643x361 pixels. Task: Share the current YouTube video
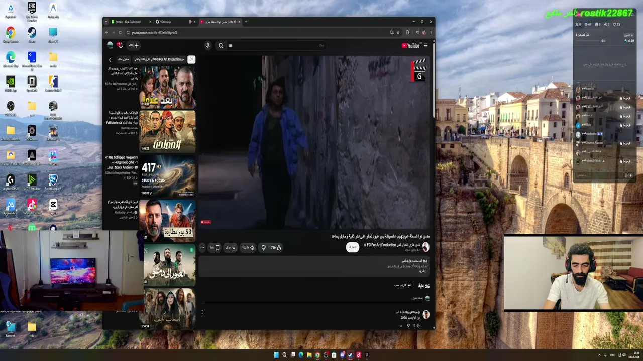tap(248, 247)
